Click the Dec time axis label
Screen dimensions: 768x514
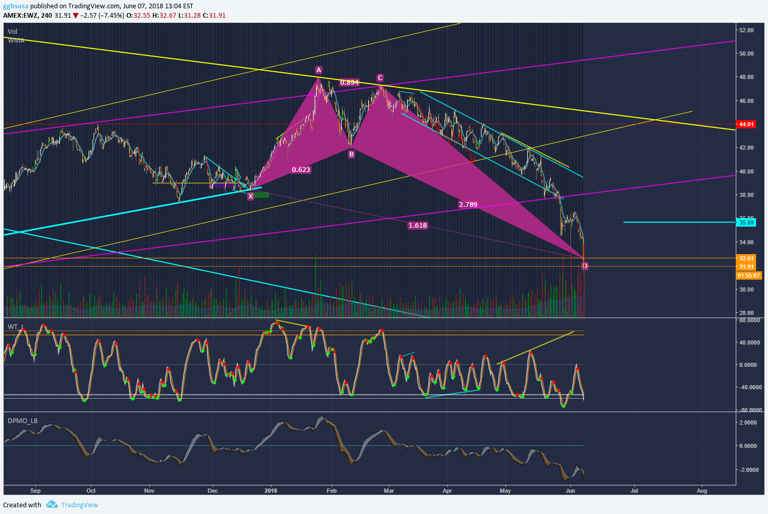point(212,490)
